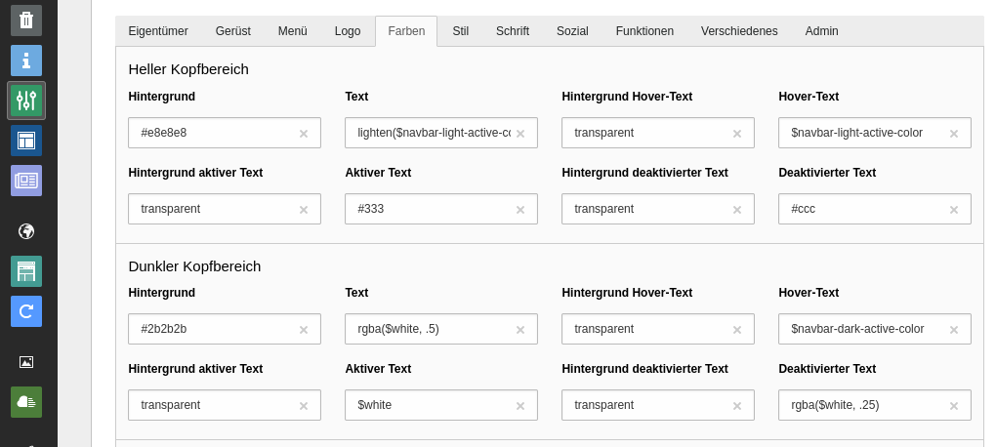
Task: Open the Menü tab
Action: coord(293,31)
